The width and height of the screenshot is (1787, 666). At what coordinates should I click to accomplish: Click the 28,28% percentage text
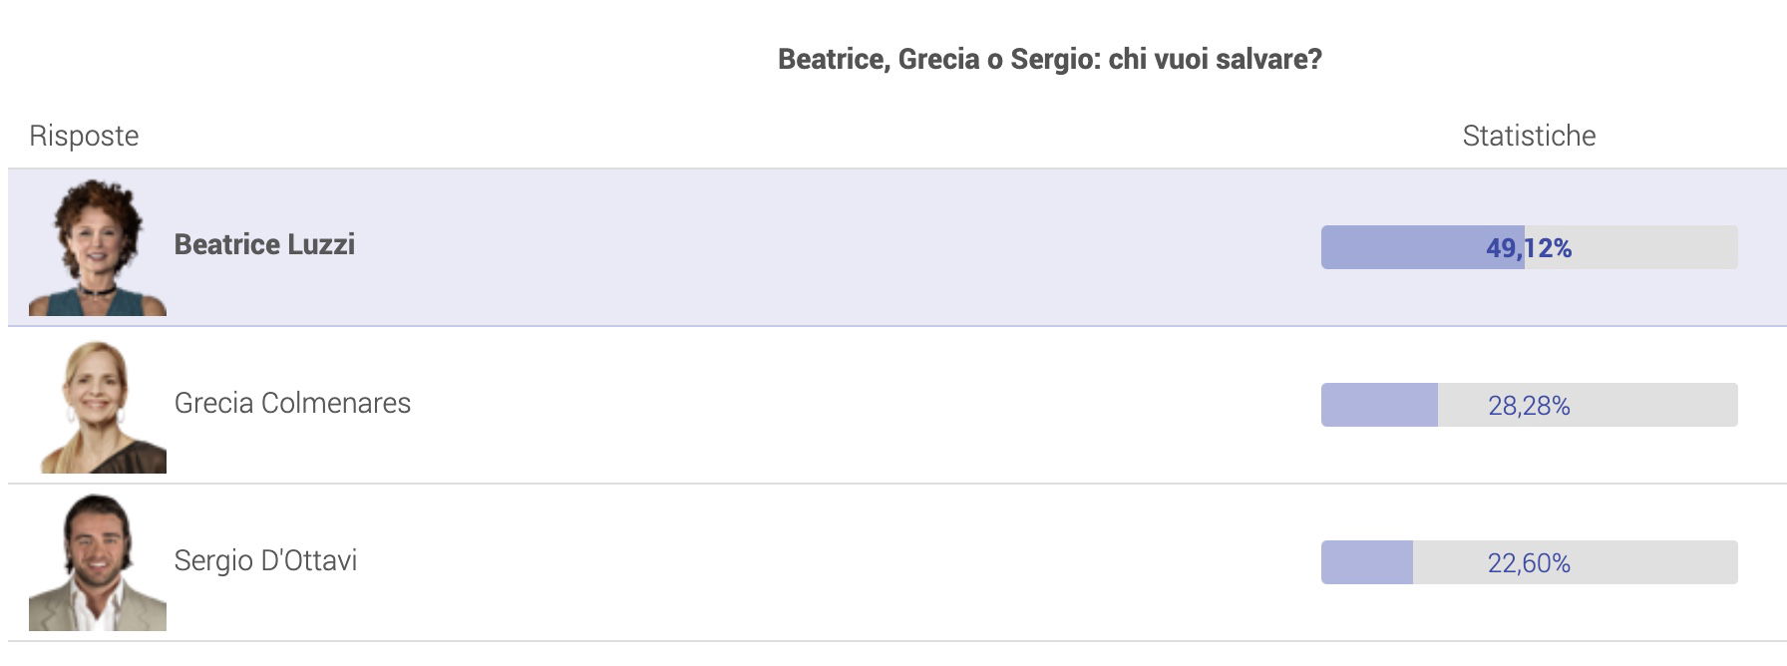(1529, 406)
